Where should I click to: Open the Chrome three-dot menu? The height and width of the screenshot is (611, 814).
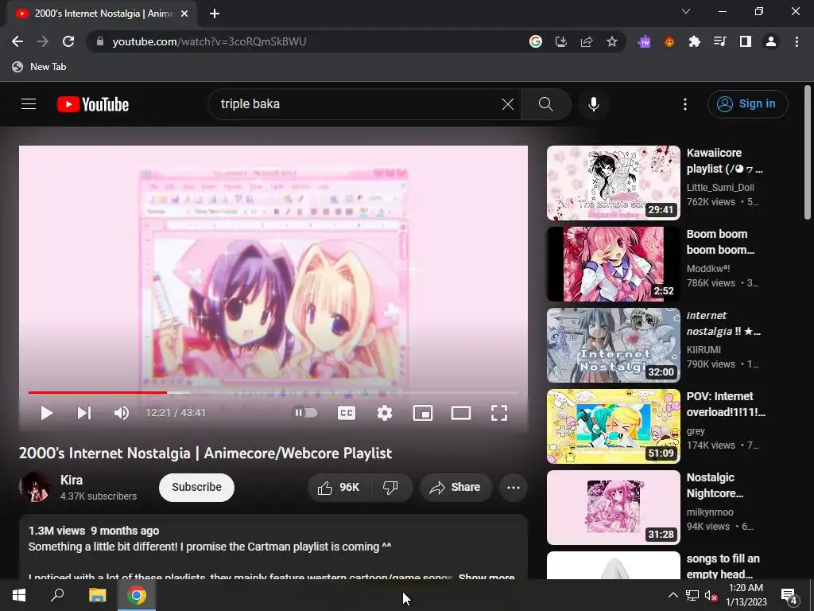coord(797,41)
